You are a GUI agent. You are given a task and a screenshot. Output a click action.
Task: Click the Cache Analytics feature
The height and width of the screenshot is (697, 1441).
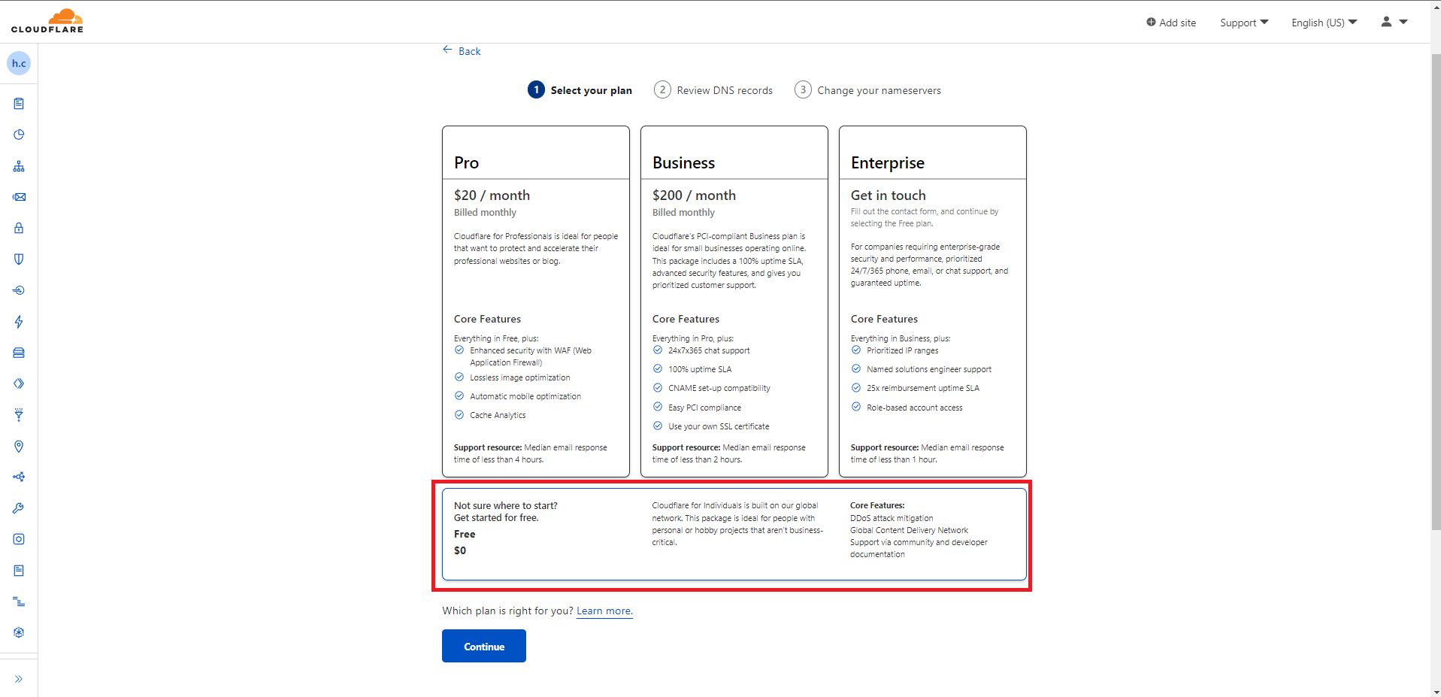point(498,415)
